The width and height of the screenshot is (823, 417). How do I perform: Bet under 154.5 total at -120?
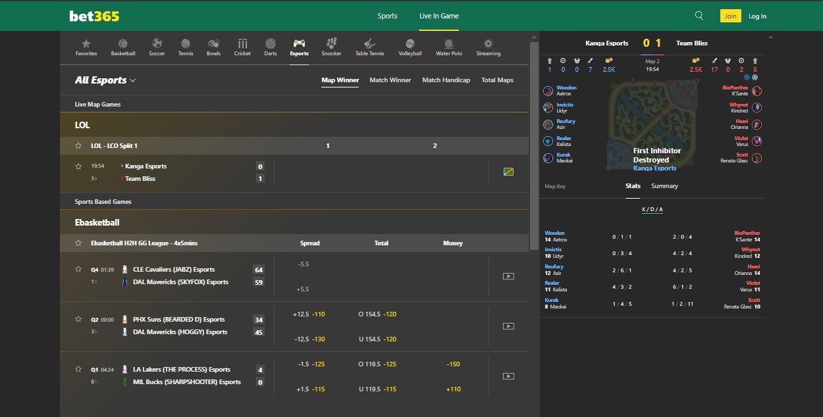click(377, 339)
